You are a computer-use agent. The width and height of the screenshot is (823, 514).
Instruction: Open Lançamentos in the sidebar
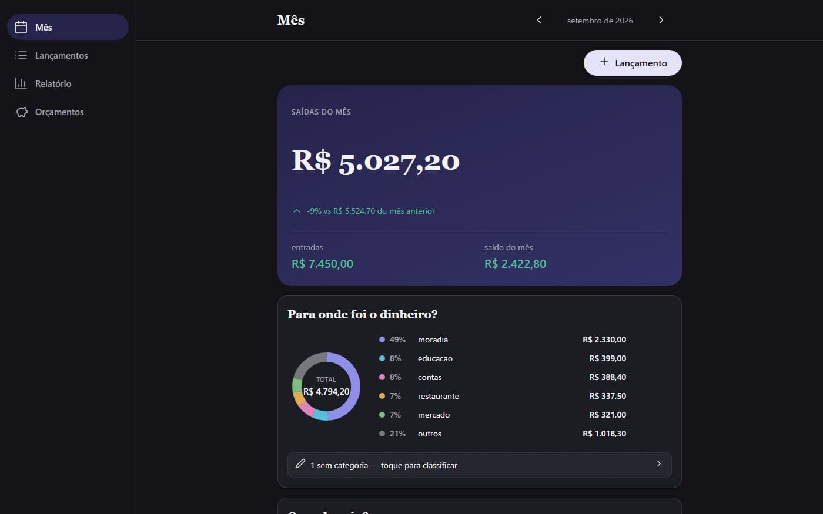pyautogui.click(x=68, y=55)
